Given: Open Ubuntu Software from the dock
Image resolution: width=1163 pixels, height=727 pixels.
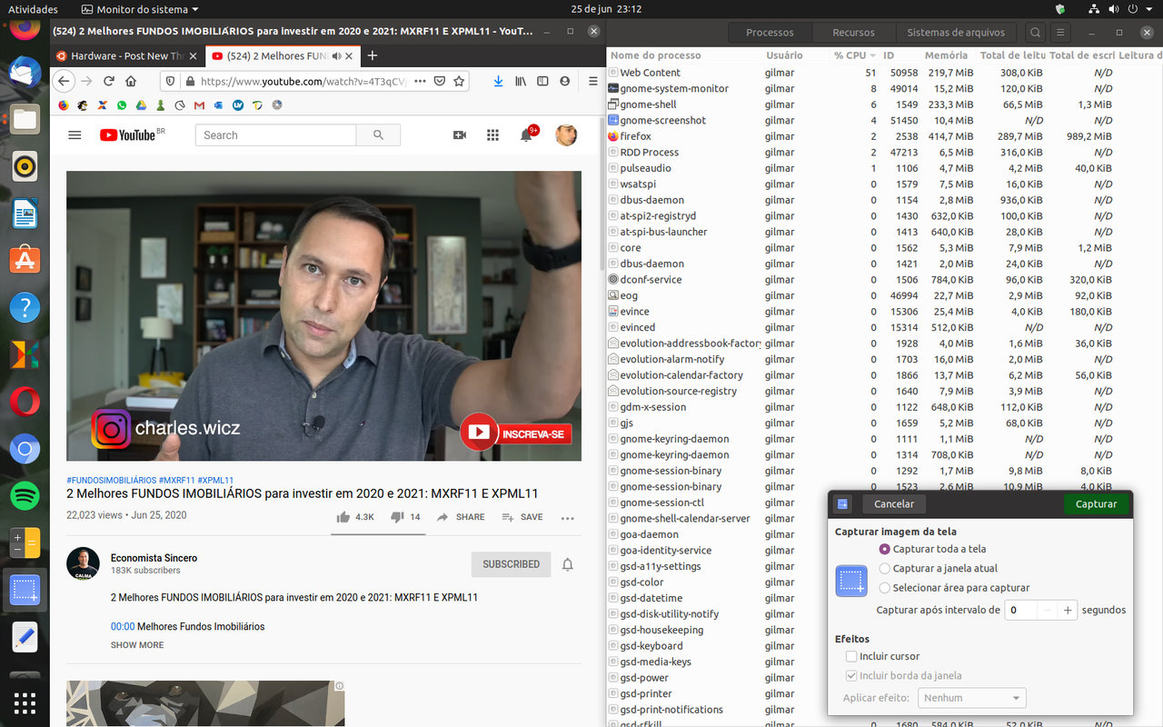Looking at the screenshot, I should (25, 259).
